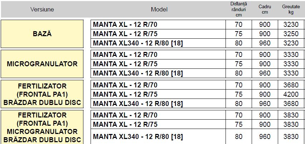Screen dimensions: 305x144
Task: Click the Versiune column header
Action: coord(42,9)
